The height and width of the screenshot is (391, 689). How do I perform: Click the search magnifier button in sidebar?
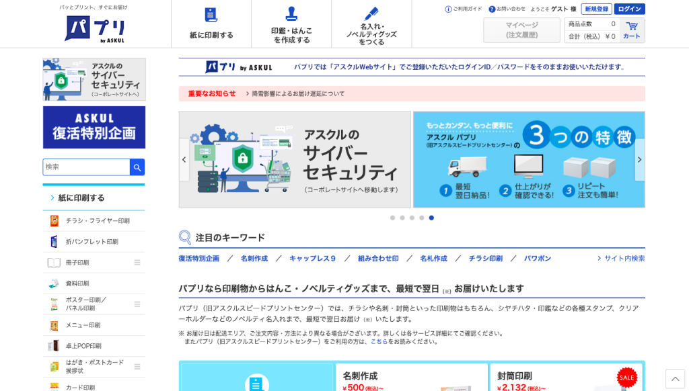pyautogui.click(x=137, y=167)
